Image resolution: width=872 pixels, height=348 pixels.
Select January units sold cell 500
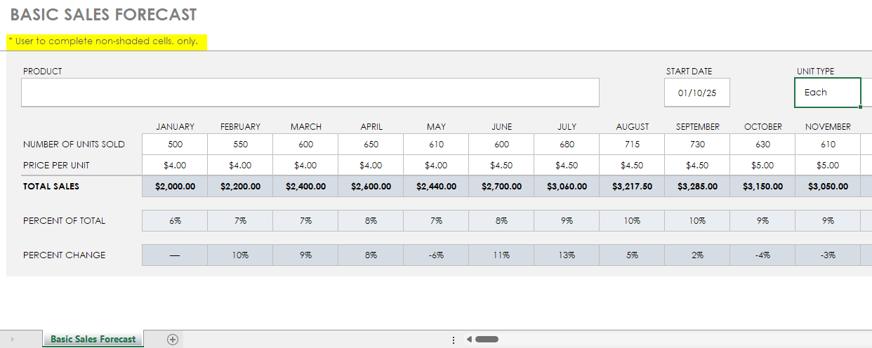tap(175, 145)
